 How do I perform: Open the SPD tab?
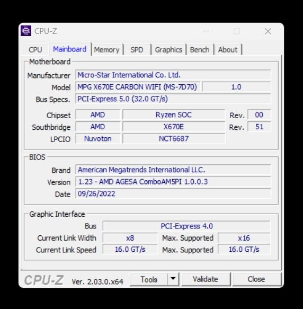(x=137, y=50)
